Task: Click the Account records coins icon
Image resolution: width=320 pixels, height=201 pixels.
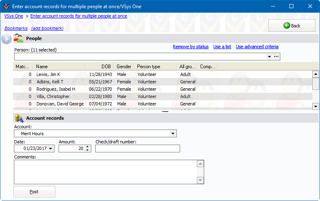Action: (x=18, y=118)
